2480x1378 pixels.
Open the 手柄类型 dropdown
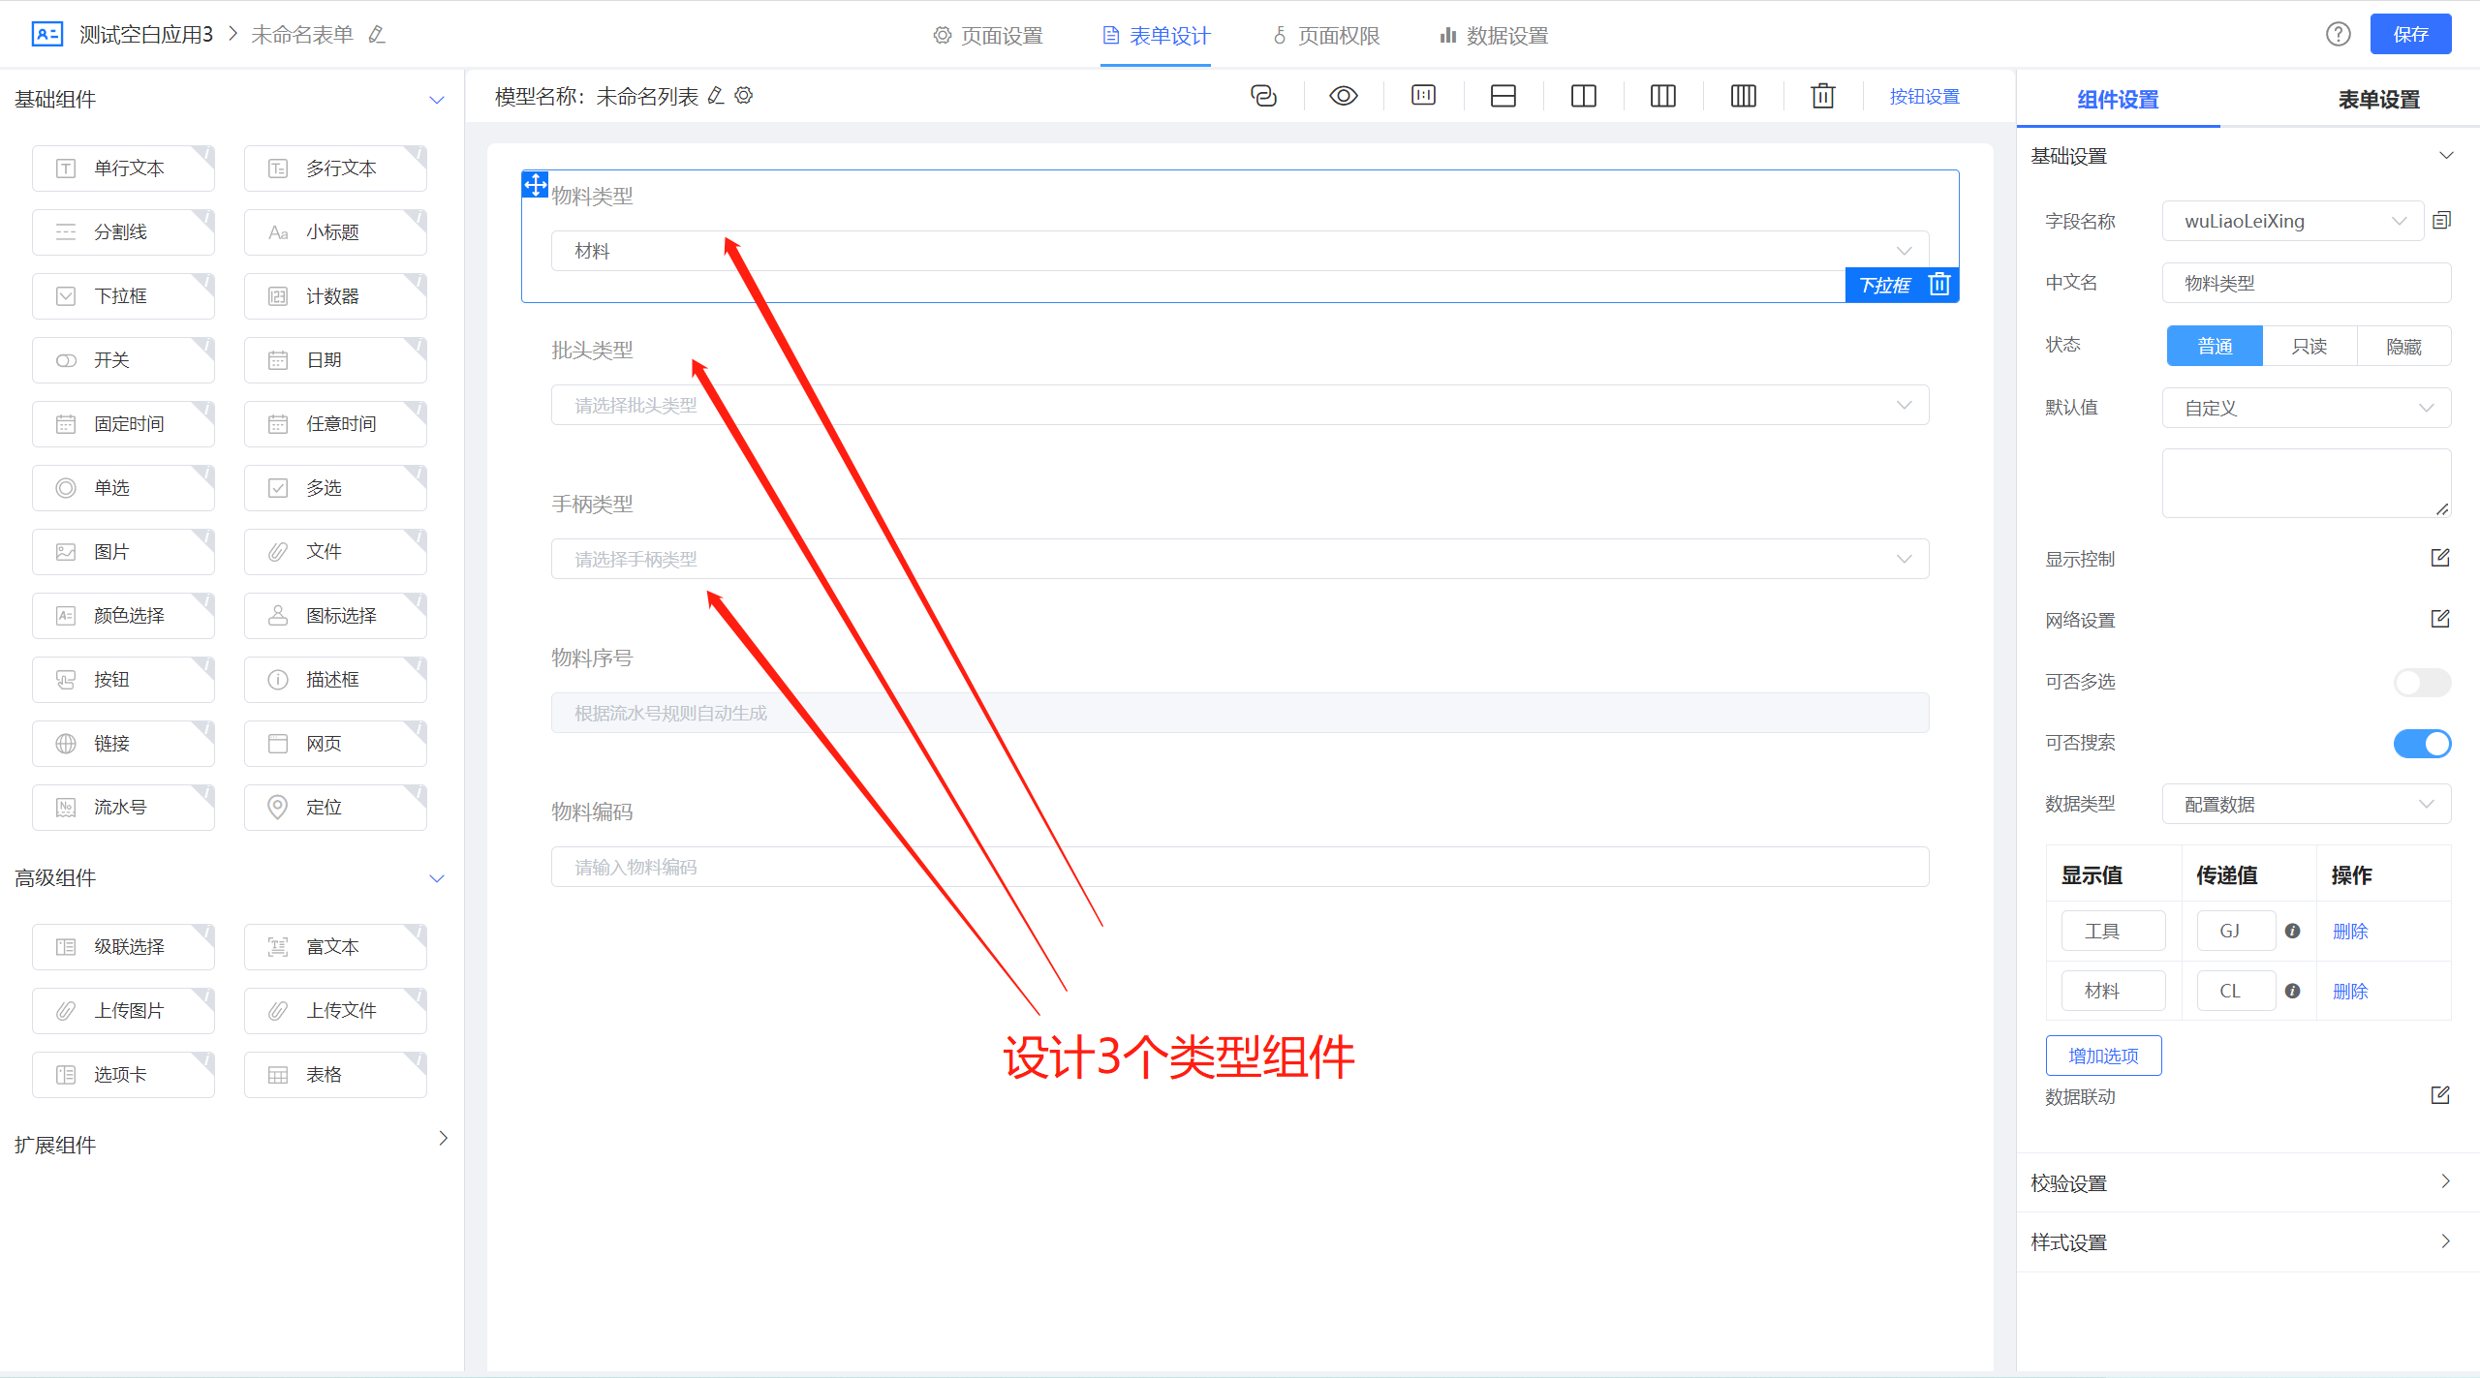1240,559
